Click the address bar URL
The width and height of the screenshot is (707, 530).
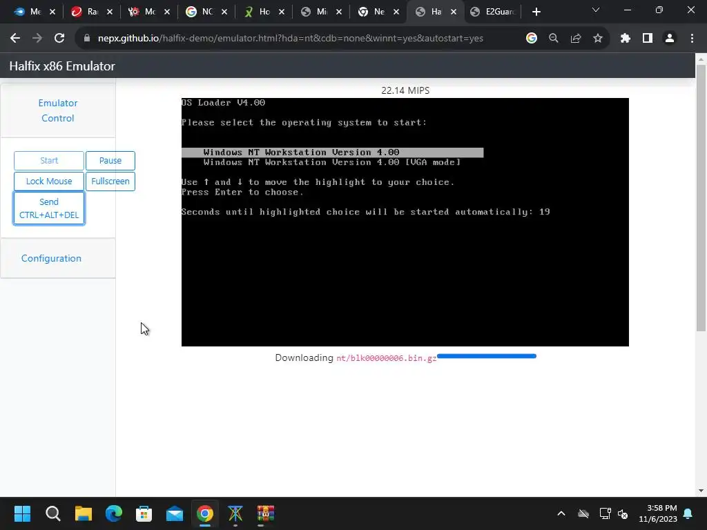coord(291,39)
